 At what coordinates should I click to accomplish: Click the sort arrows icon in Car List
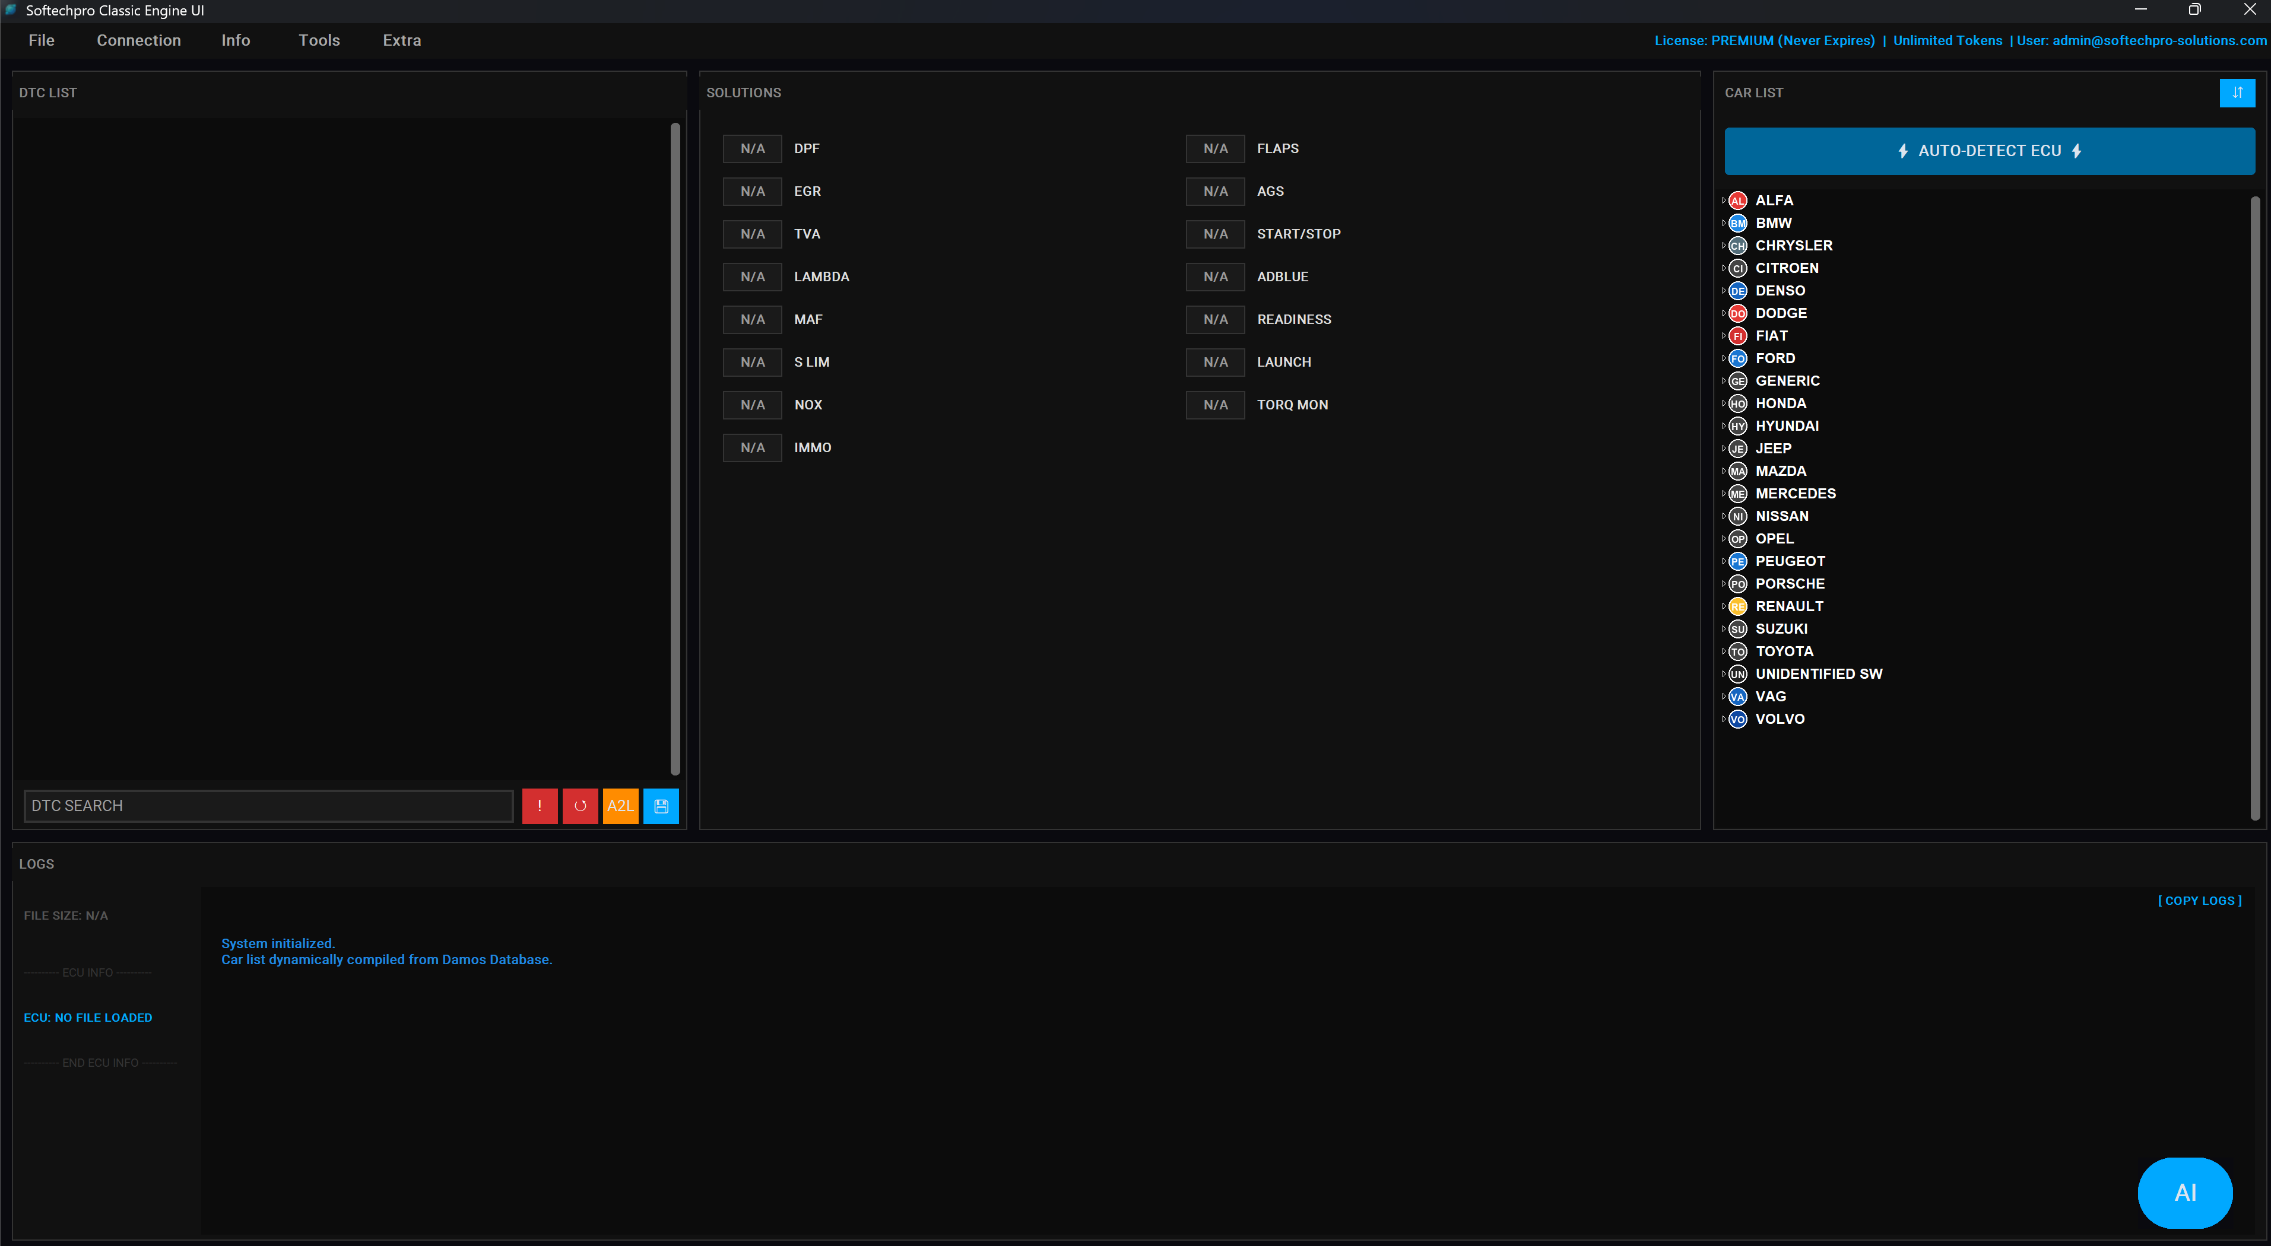pos(2238,93)
